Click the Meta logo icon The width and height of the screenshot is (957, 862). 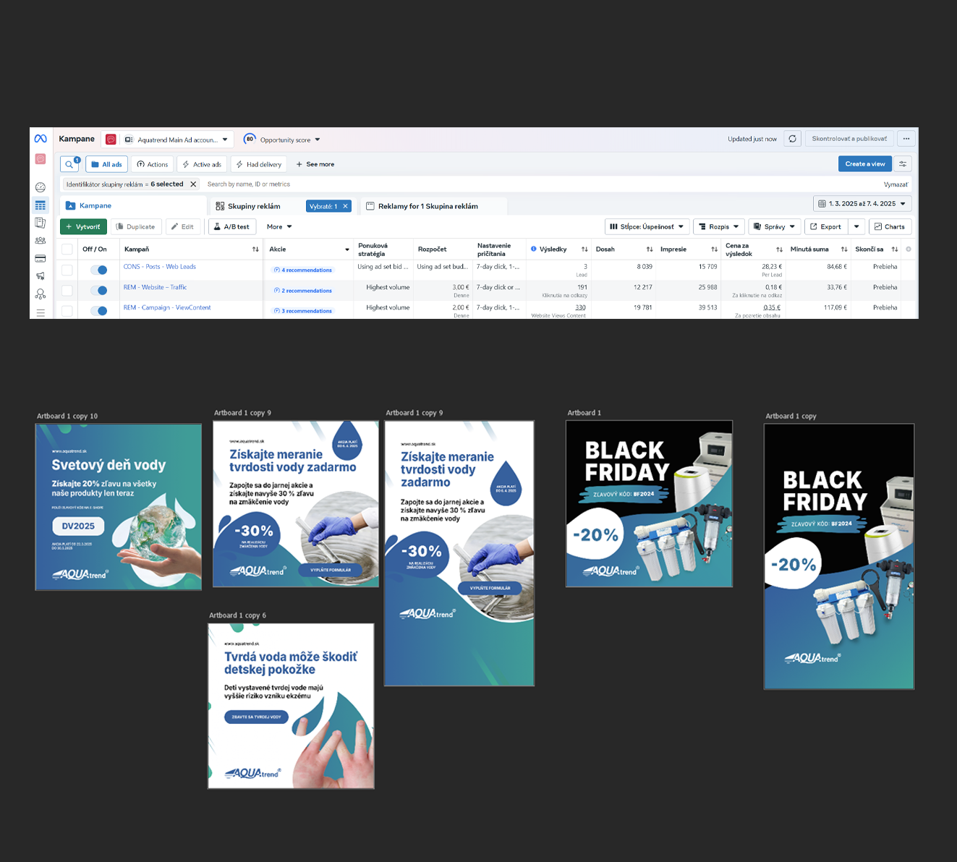[x=41, y=139]
